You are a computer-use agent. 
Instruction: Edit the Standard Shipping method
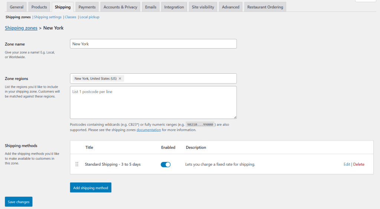coord(347,164)
